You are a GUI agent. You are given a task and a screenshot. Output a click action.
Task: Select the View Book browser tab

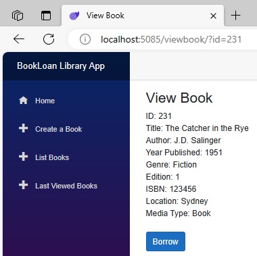coord(143,16)
